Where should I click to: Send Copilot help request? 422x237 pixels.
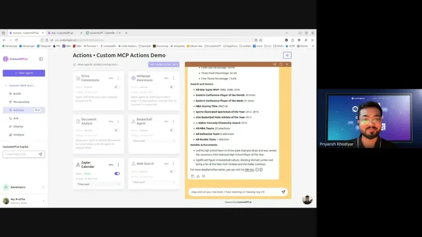pyautogui.click(x=40, y=154)
